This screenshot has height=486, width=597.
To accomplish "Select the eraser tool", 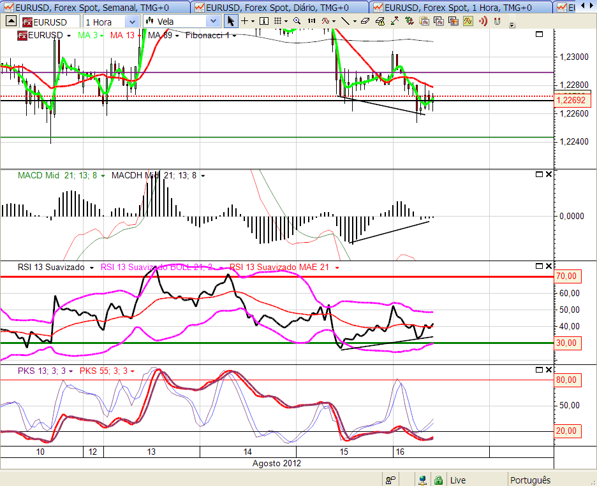I will click(365, 21).
